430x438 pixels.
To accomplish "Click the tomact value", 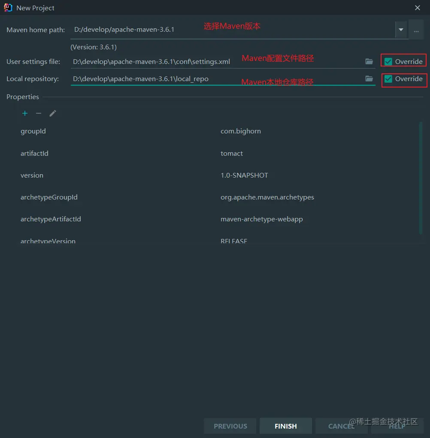I will [x=232, y=153].
